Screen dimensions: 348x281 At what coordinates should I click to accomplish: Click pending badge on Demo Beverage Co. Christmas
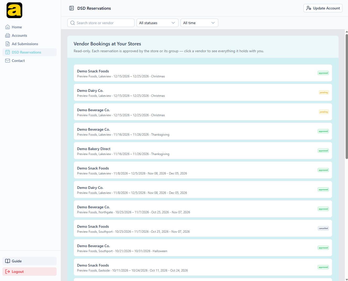point(324,112)
